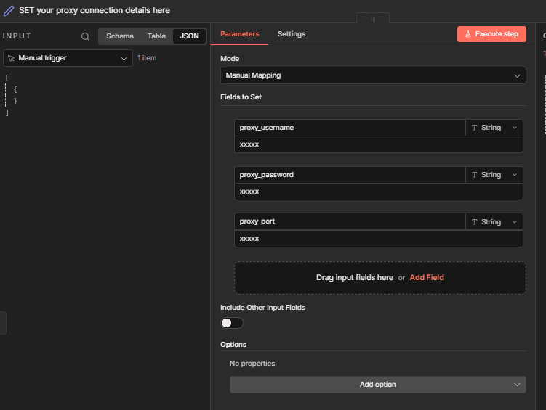
Task: Switch input view to Table
Action: coord(156,36)
